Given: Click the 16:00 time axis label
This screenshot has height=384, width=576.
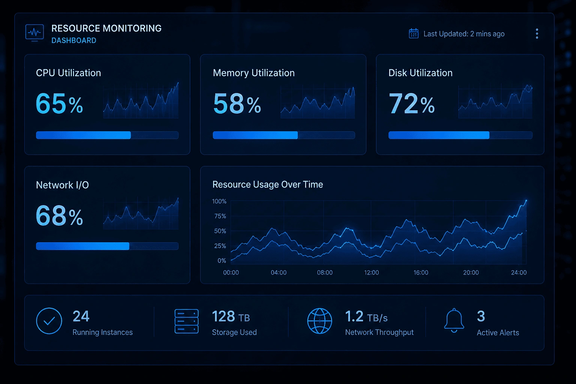Looking at the screenshot, I should 421,273.
